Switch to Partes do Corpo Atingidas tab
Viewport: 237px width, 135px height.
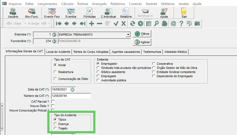tap(91, 52)
